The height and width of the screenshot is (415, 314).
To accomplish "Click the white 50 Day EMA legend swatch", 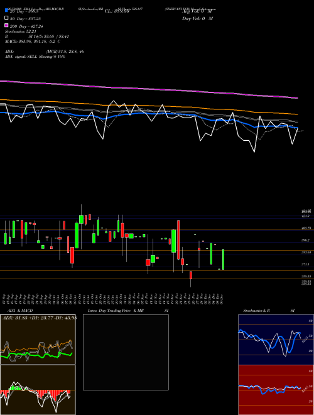I will (6, 18).
